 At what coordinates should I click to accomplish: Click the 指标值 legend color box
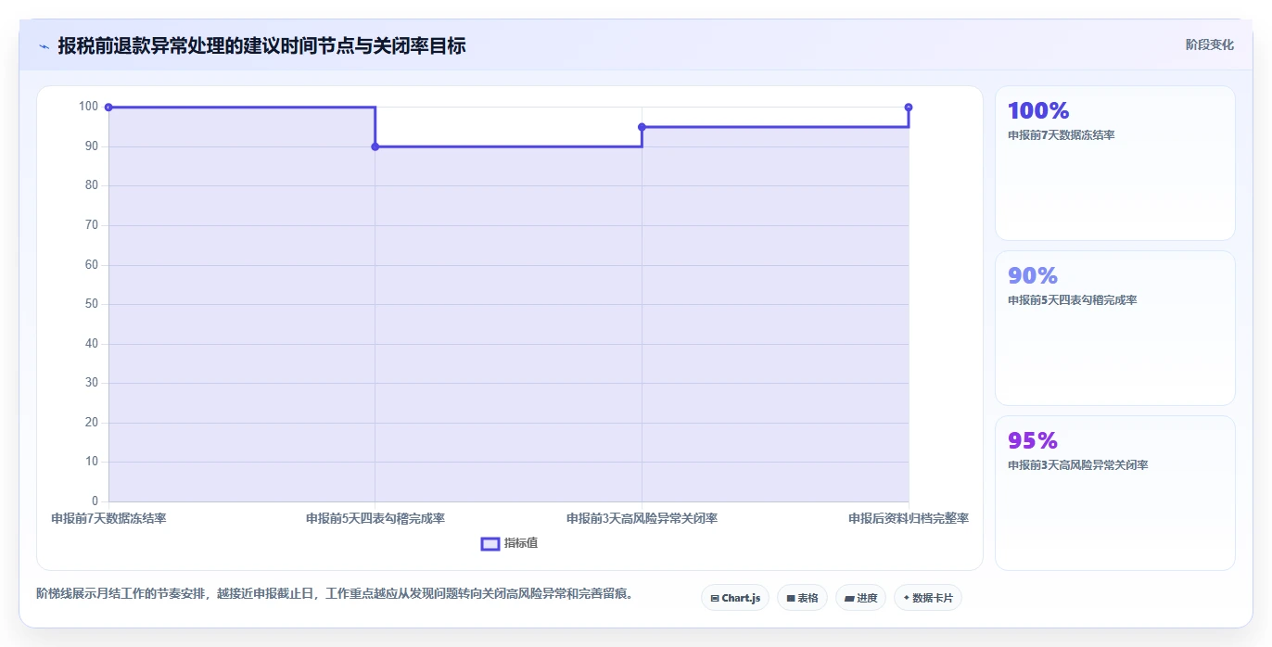pyautogui.click(x=490, y=543)
